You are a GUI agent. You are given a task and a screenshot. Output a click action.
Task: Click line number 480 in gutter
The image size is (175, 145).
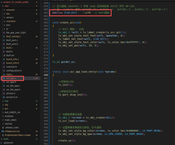coord(46,75)
